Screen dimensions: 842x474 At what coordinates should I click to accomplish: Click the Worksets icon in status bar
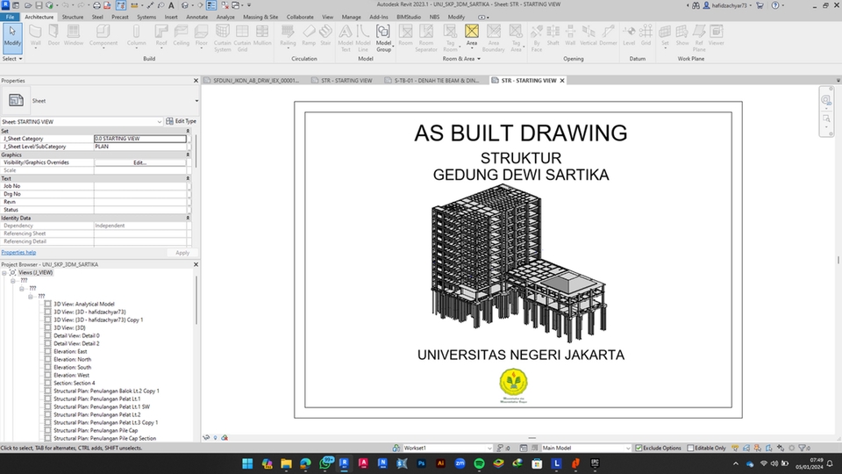click(396, 448)
